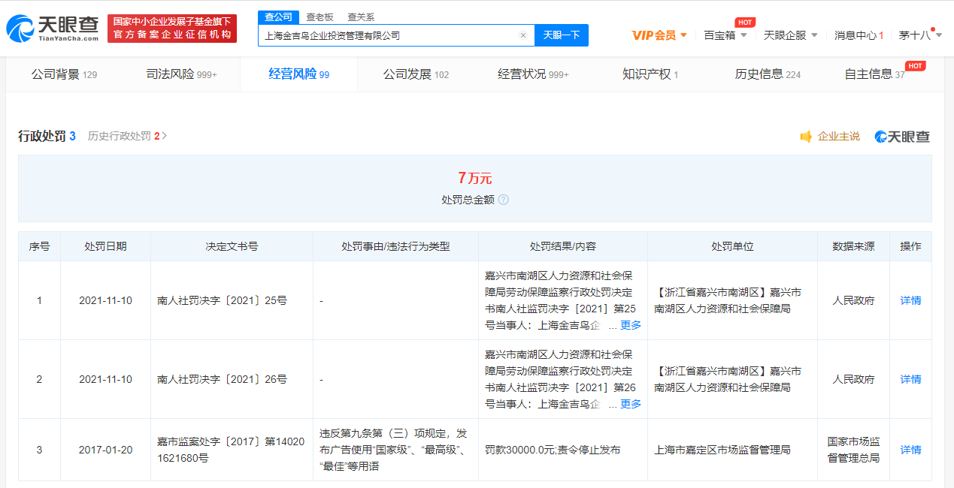Expand 历史行政处罚 with its arrow
The image size is (954, 488).
tap(165, 137)
